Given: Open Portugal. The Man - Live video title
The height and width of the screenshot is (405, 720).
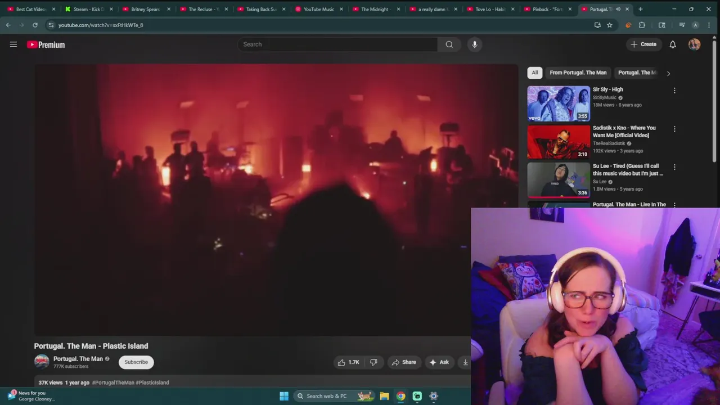Looking at the screenshot, I should (629, 205).
